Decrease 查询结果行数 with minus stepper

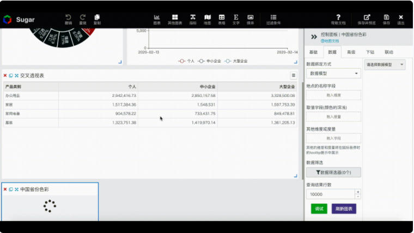358,197
